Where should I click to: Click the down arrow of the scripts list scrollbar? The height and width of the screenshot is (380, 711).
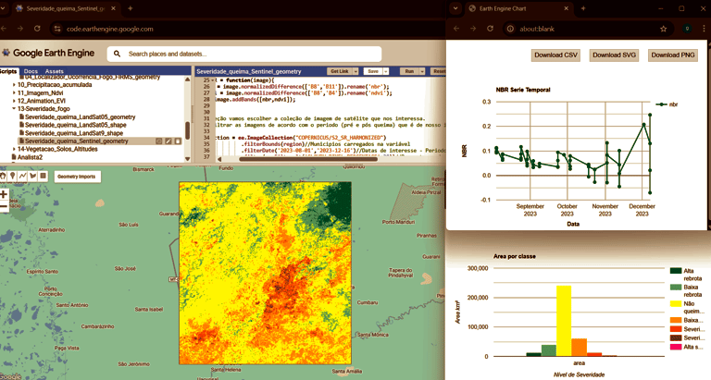[187, 159]
